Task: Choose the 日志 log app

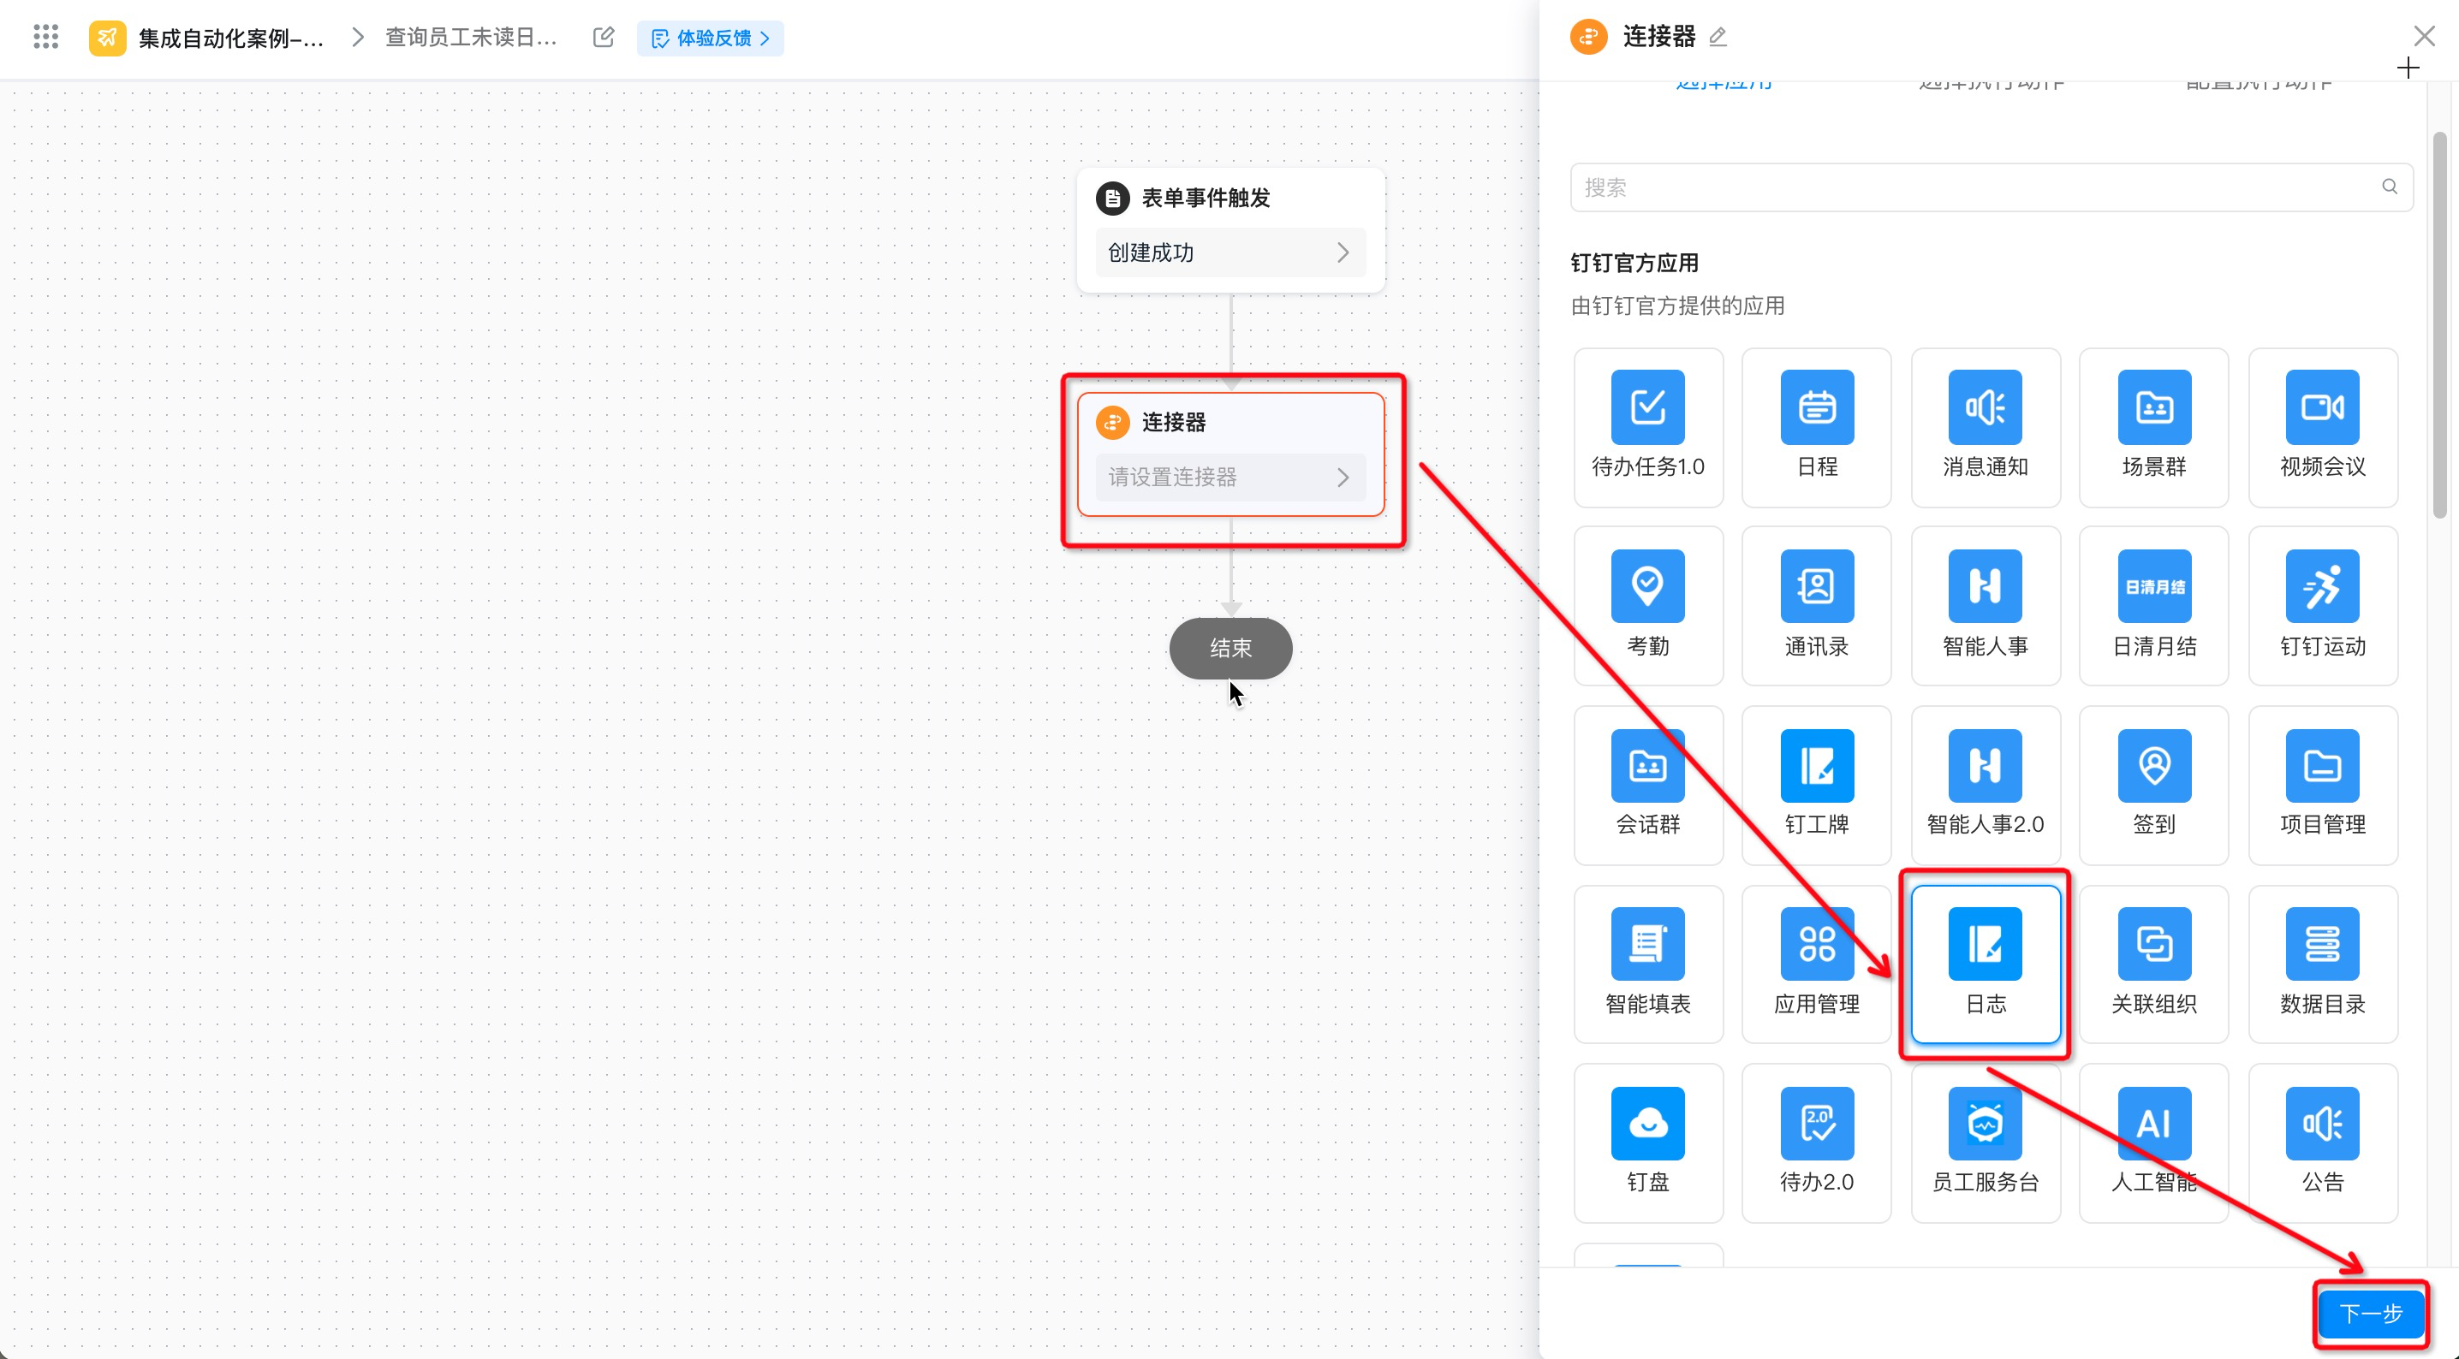Action: click(x=1985, y=964)
